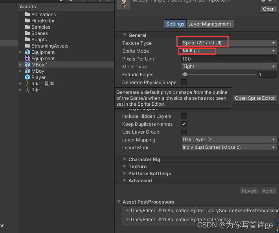Image resolution: width=279 pixels, height=233 pixels.
Task: Select the Scripts folder icon
Action: coord(28,39)
